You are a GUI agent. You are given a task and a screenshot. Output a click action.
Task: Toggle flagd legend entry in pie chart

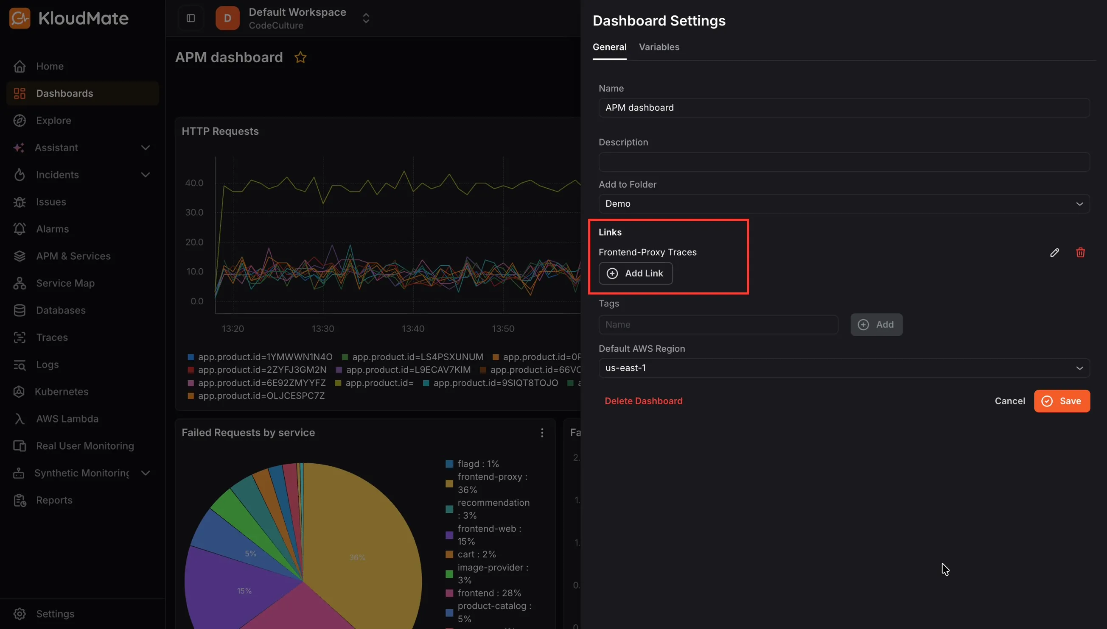[472, 464]
